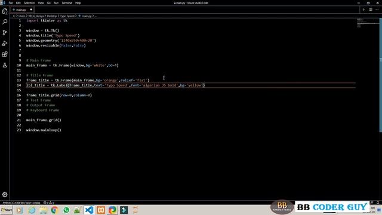
Task: Click on window.title('Typo Speed') line
Action: 53,35
